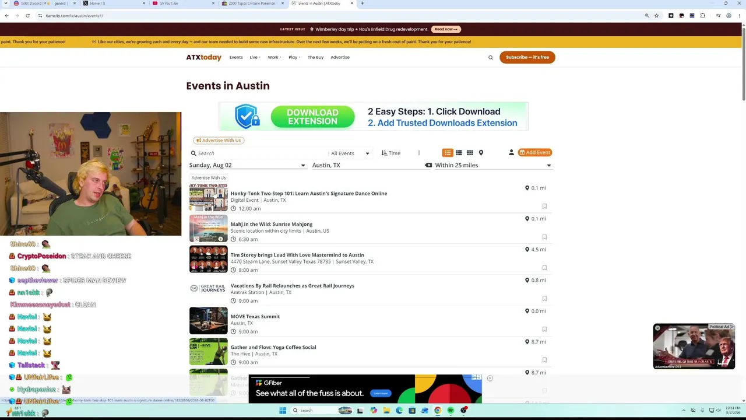Open The Buy nav item
The image size is (746, 420).
tap(315, 57)
